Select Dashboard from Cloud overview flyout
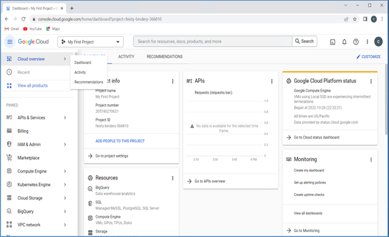The height and width of the screenshot is (237, 389). [x=83, y=63]
